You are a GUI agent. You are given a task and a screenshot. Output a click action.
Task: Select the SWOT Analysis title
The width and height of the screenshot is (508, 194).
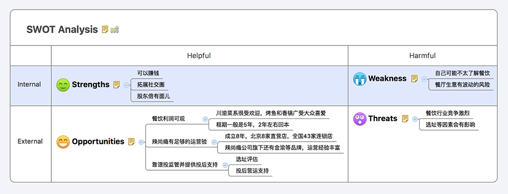(x=62, y=30)
